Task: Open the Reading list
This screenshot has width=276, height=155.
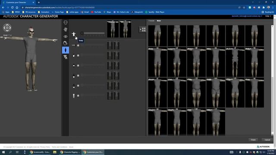Action: click(268, 12)
